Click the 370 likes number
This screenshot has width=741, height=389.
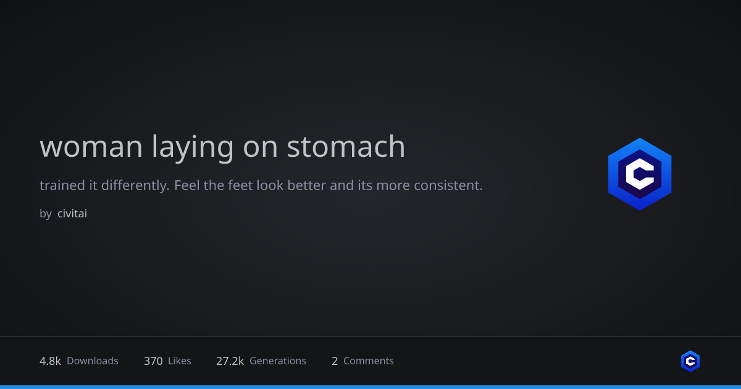pos(153,361)
